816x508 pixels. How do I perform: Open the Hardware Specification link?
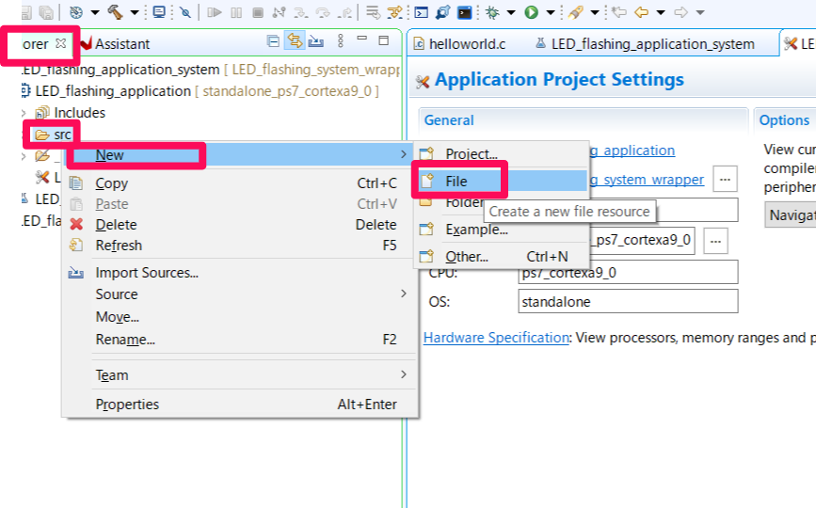[x=496, y=338]
